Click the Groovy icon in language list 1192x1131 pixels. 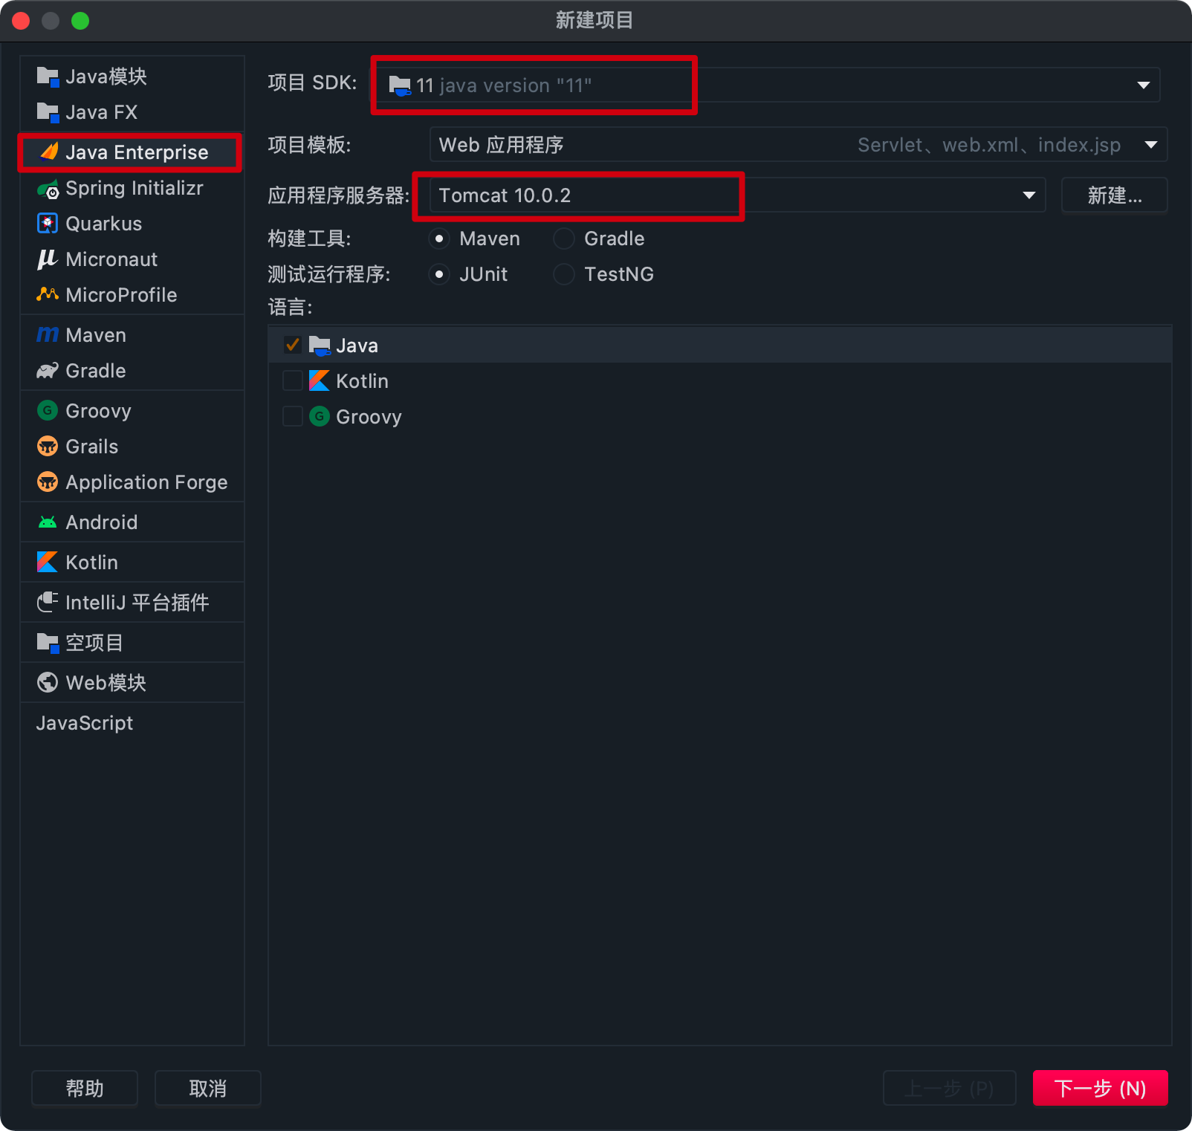[x=320, y=416]
